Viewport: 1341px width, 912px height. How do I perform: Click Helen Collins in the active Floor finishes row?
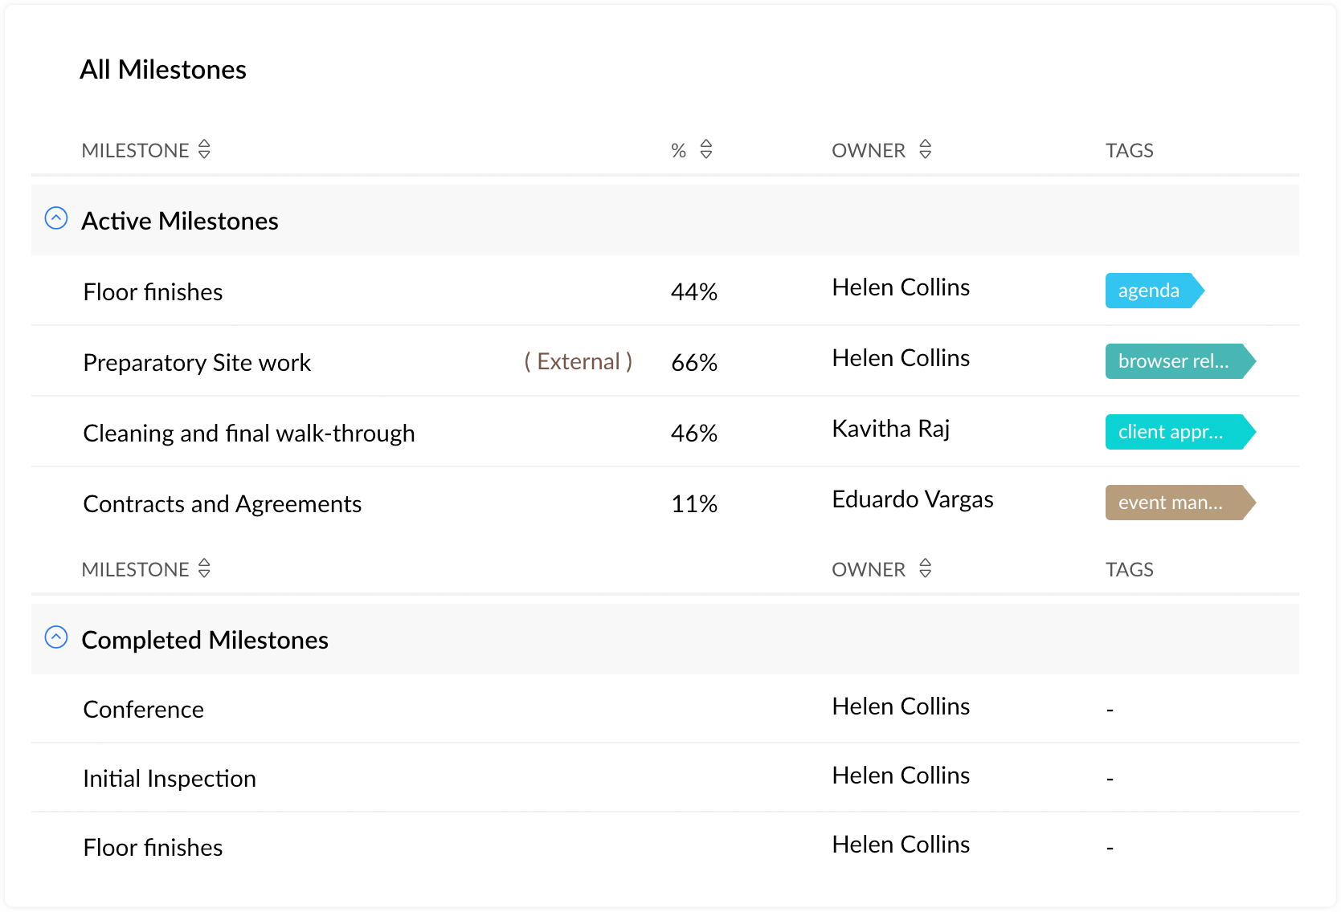point(901,287)
